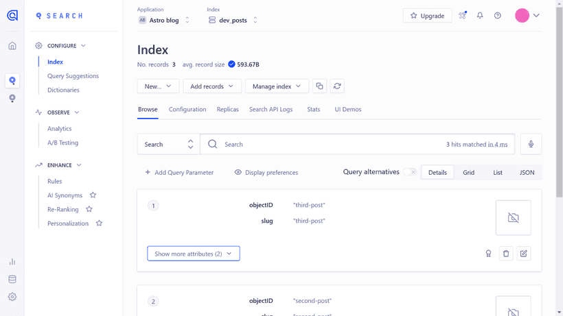Switch to the UI Demos tab
This screenshot has height=316, width=563.
coord(348,109)
